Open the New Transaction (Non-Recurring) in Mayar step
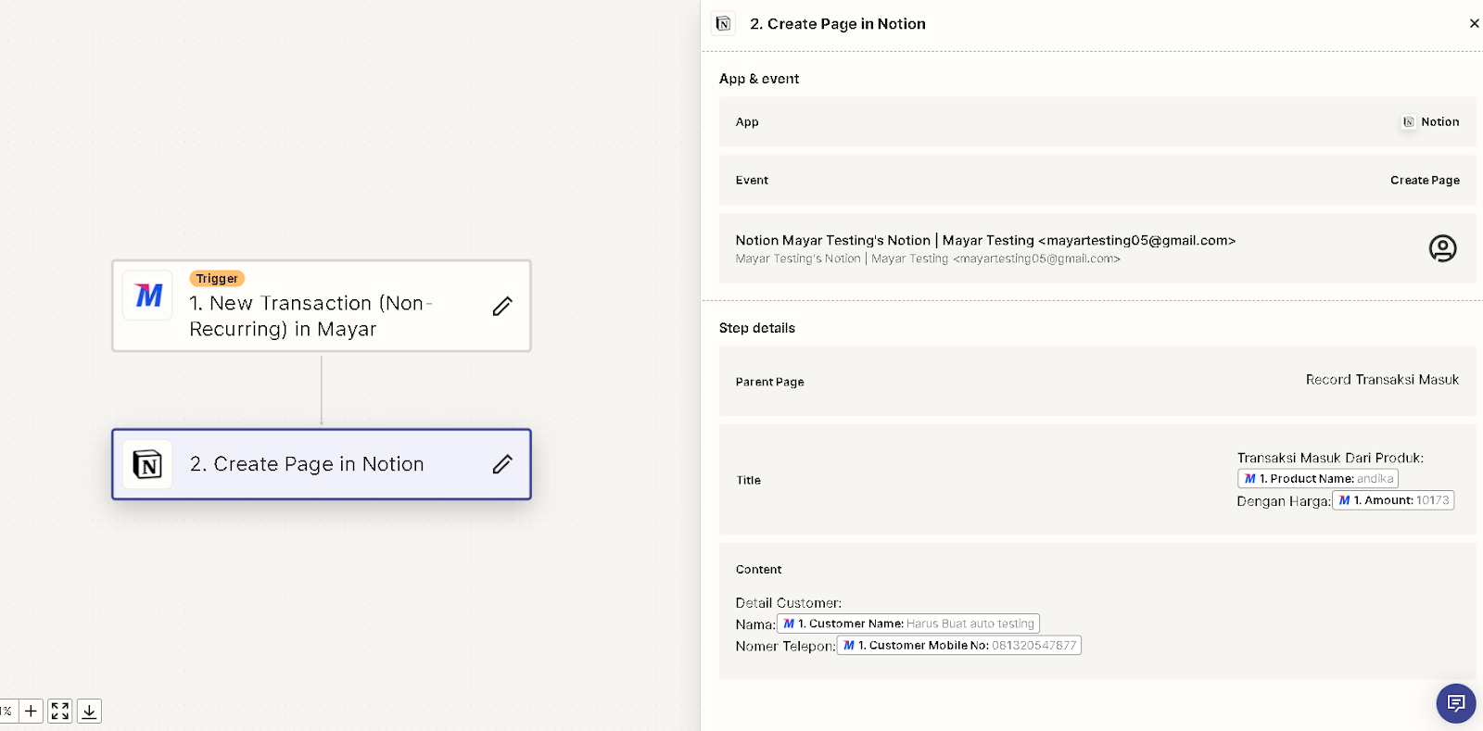Image resolution: width=1483 pixels, height=731 pixels. (x=322, y=306)
